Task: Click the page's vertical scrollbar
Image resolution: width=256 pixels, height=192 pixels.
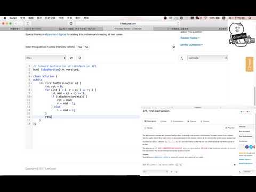Action: 254,96
